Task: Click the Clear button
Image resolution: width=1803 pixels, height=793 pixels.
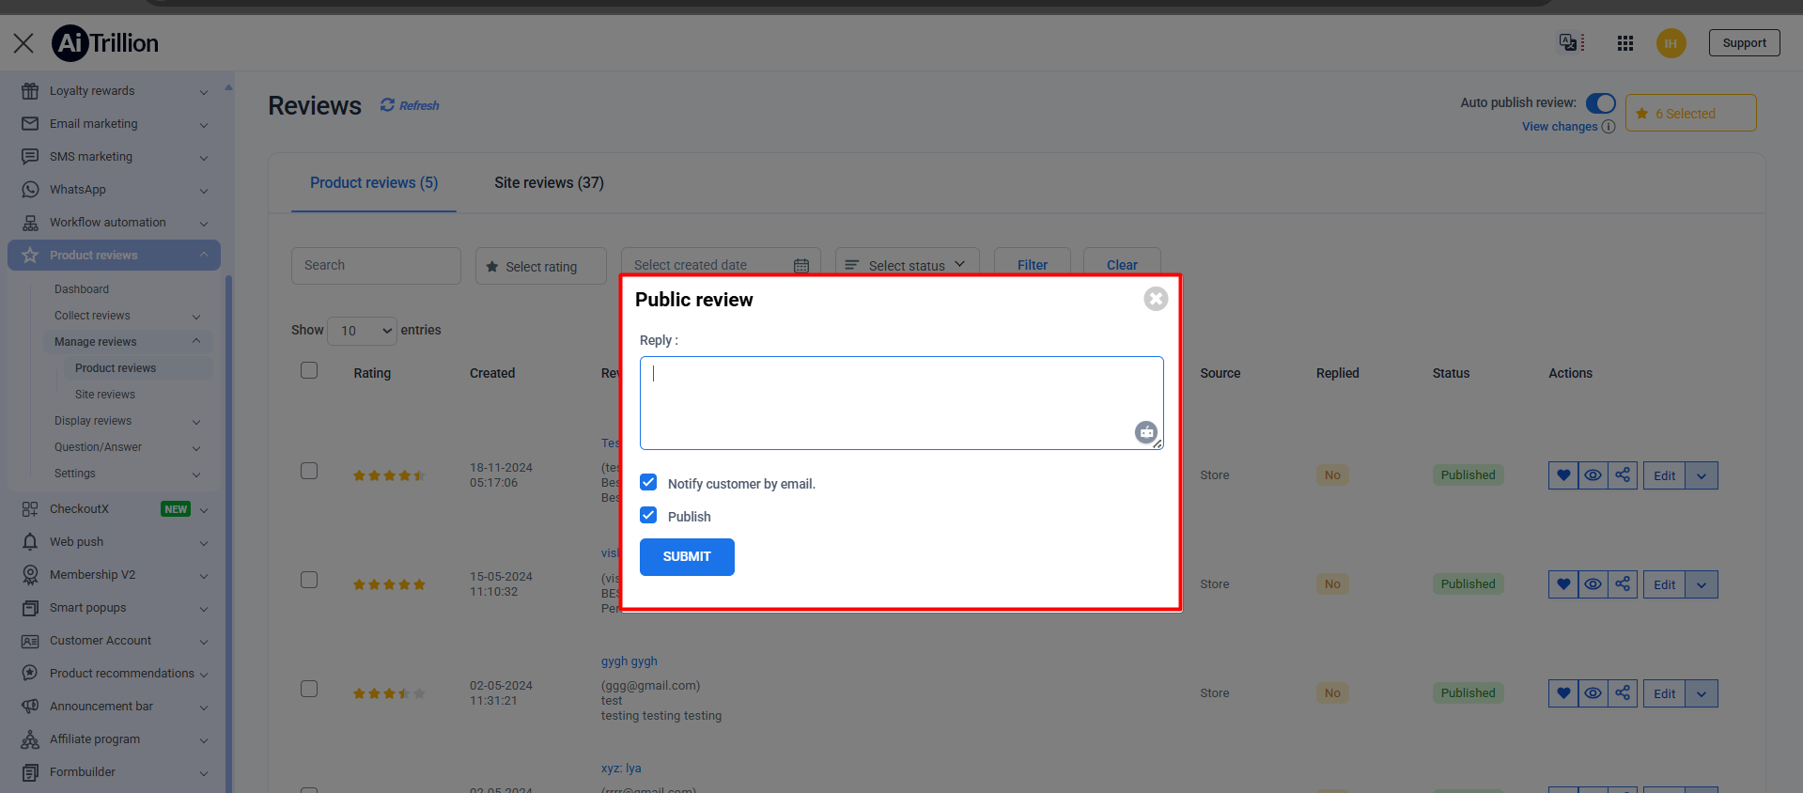Action: coord(1122,265)
